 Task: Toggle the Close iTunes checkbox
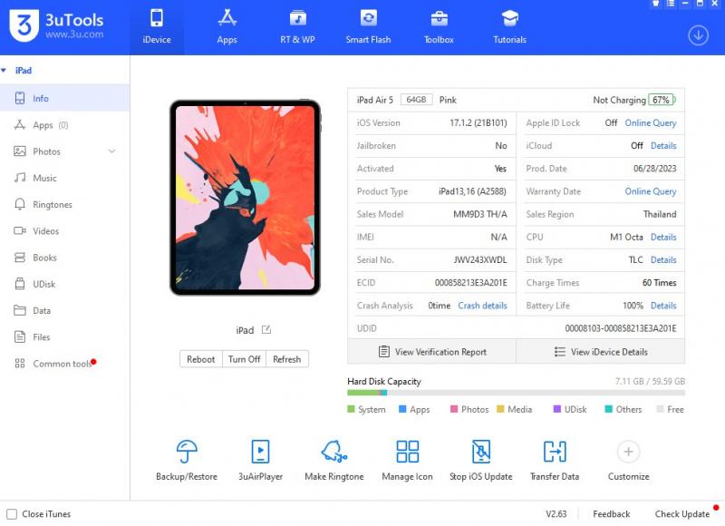tap(12, 514)
